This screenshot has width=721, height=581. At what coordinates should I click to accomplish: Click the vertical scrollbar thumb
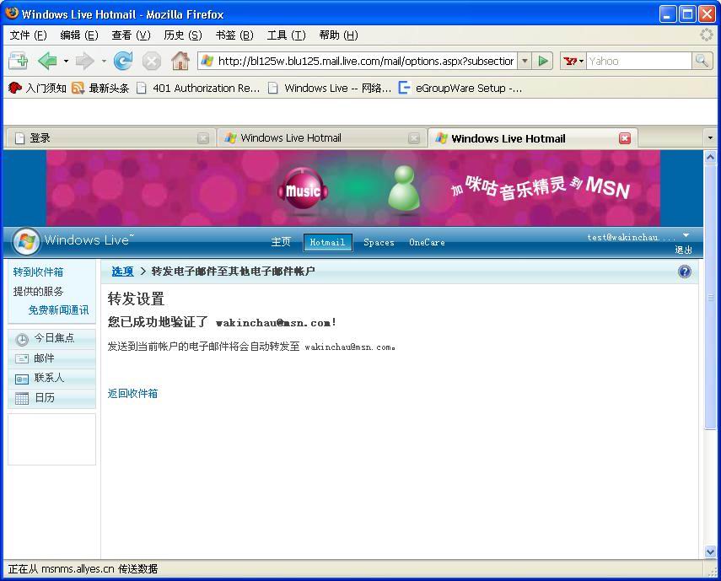710,297
